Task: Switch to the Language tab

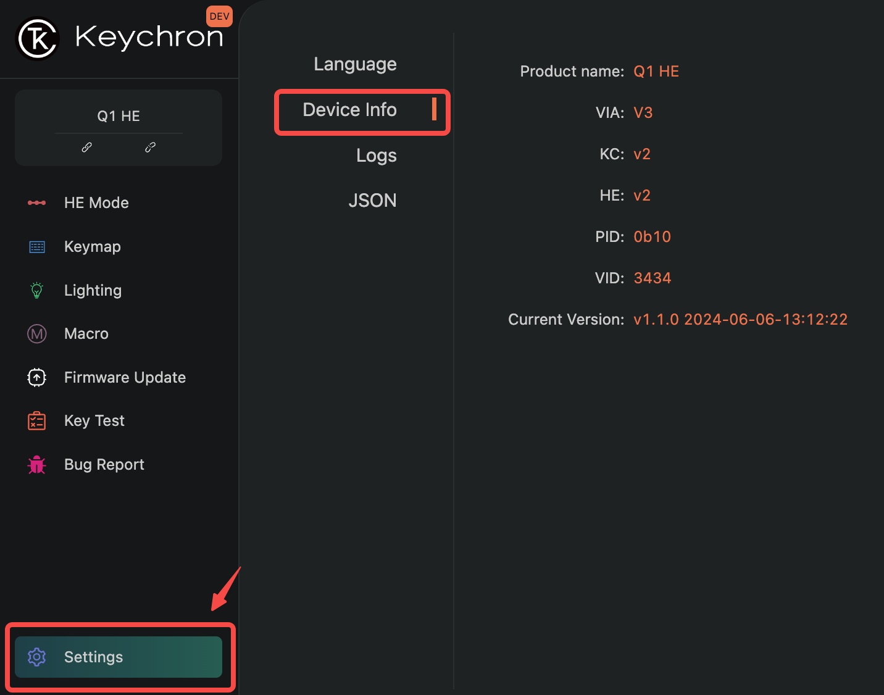Action: click(355, 64)
